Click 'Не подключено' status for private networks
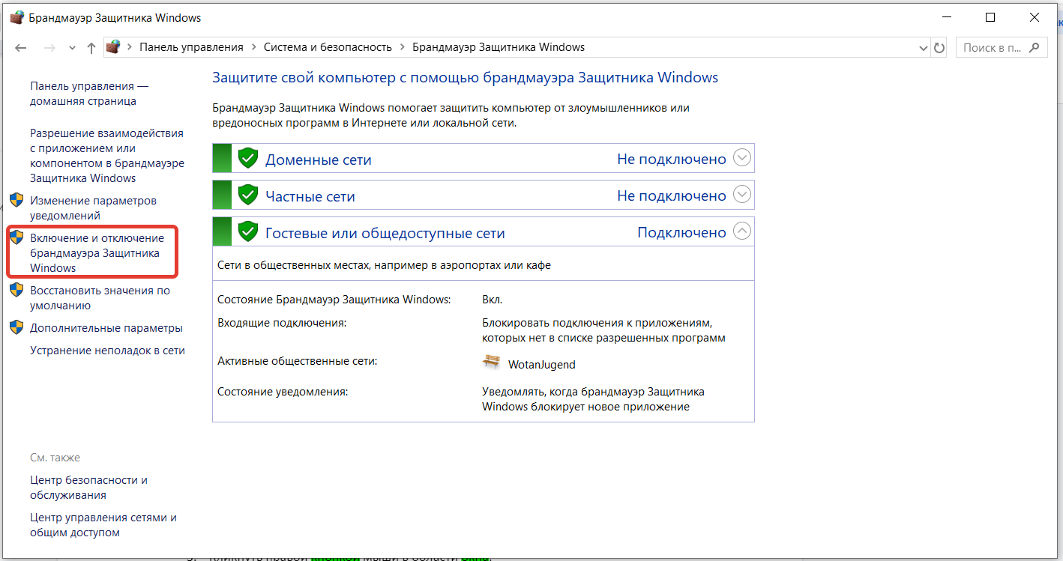 pos(672,195)
